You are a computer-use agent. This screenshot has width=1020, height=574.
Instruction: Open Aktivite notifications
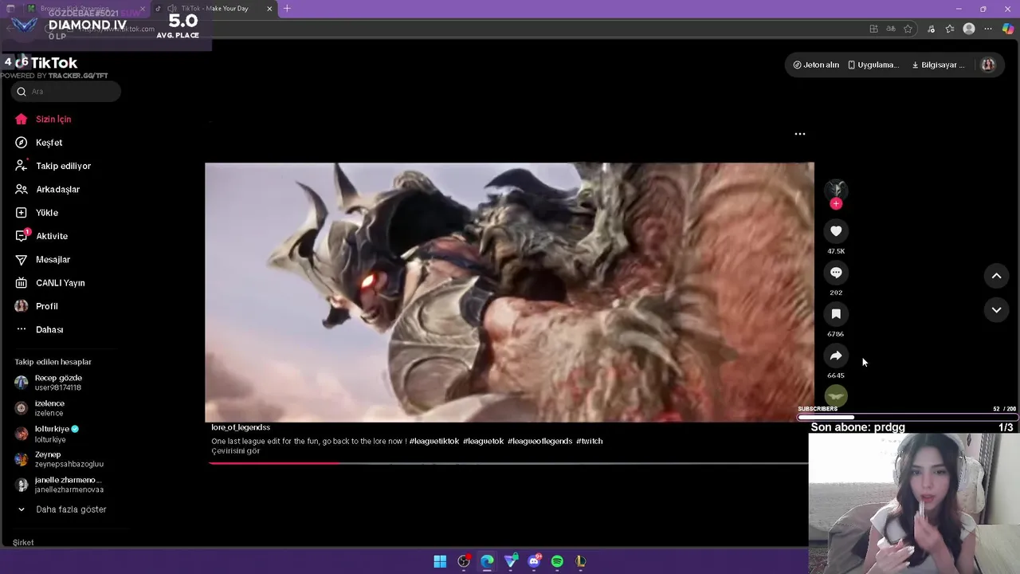(x=41, y=236)
